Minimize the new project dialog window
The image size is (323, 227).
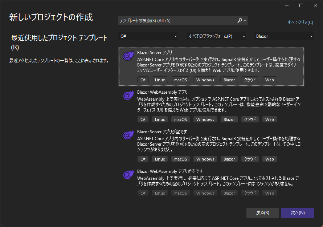coord(287,5)
